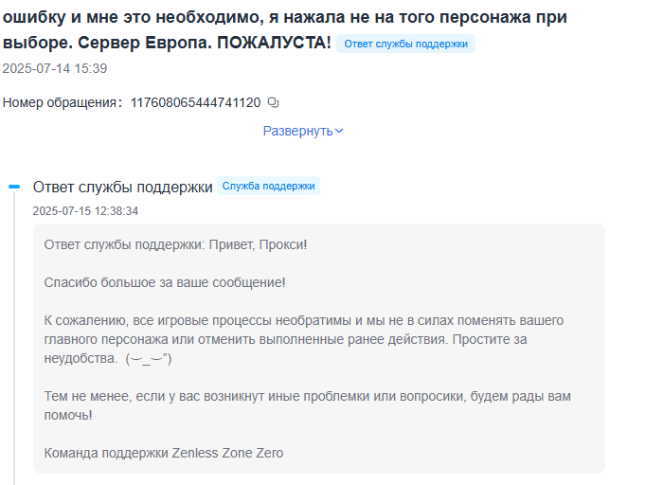Click reply timestamp 2025-07-15 12:38:34
Image resolution: width=645 pixels, height=485 pixels.
coord(85,211)
